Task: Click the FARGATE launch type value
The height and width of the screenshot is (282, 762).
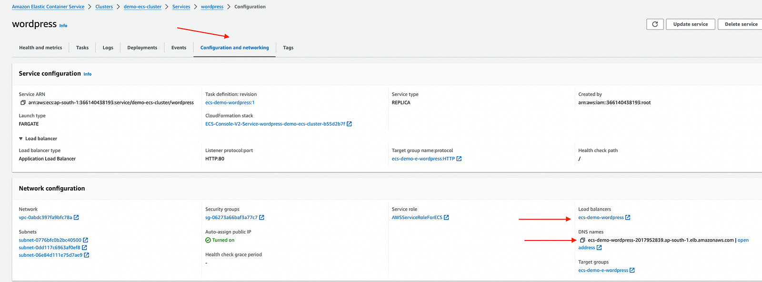Action: (29, 124)
